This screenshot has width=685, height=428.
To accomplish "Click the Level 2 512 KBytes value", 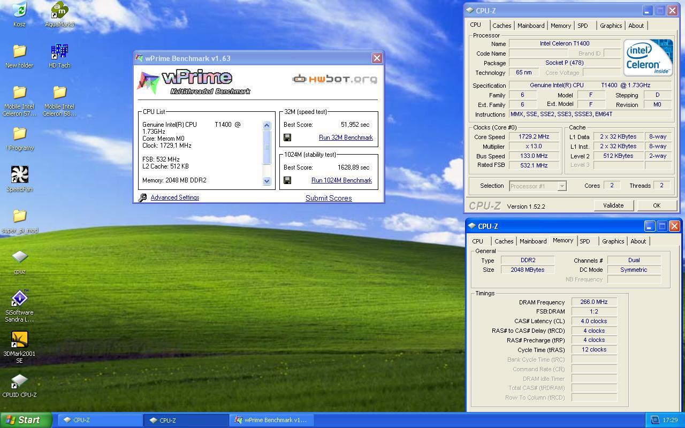I will [x=618, y=156].
